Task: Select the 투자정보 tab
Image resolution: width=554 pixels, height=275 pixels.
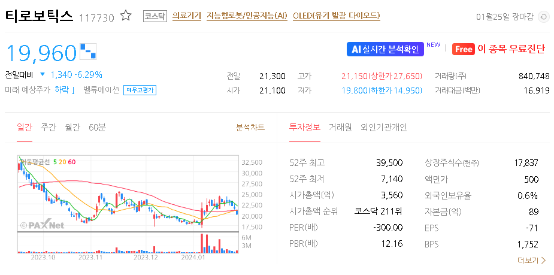Action: pyautogui.click(x=305, y=127)
